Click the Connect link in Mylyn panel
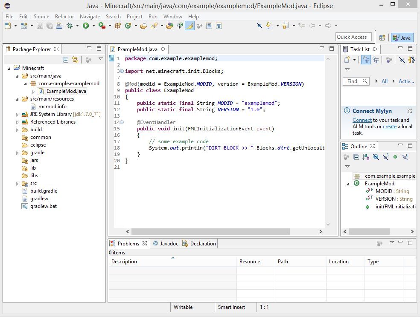Viewport: 420px width, 317px height. point(362,120)
